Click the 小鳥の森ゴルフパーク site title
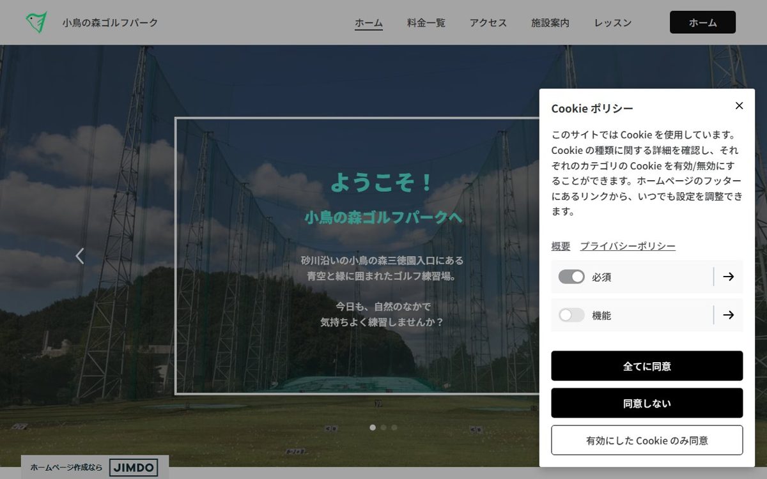 click(110, 23)
